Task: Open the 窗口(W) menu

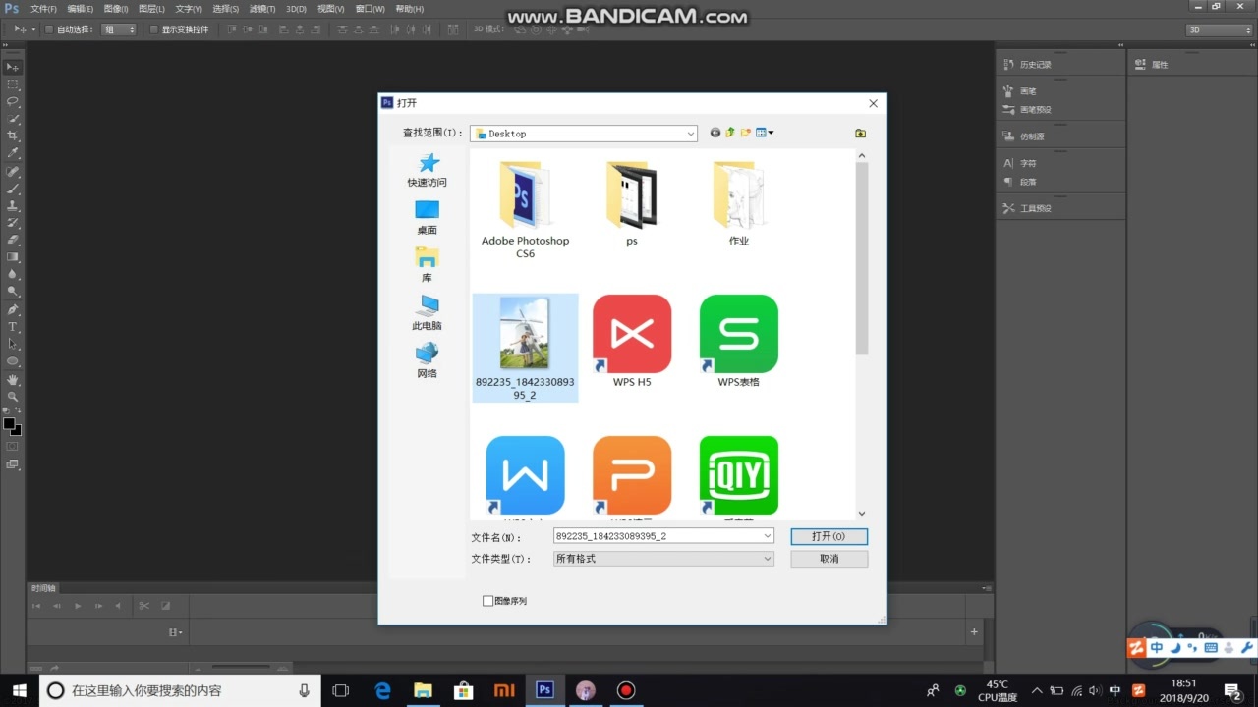Action: 370,9
